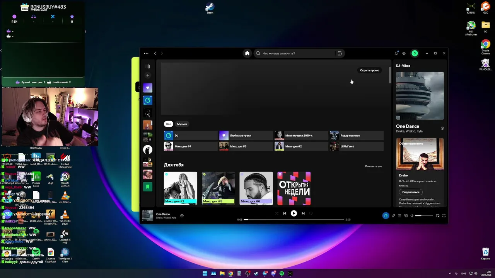
Task: Open OBS Studio from the taskbar
Action: tap(248, 273)
